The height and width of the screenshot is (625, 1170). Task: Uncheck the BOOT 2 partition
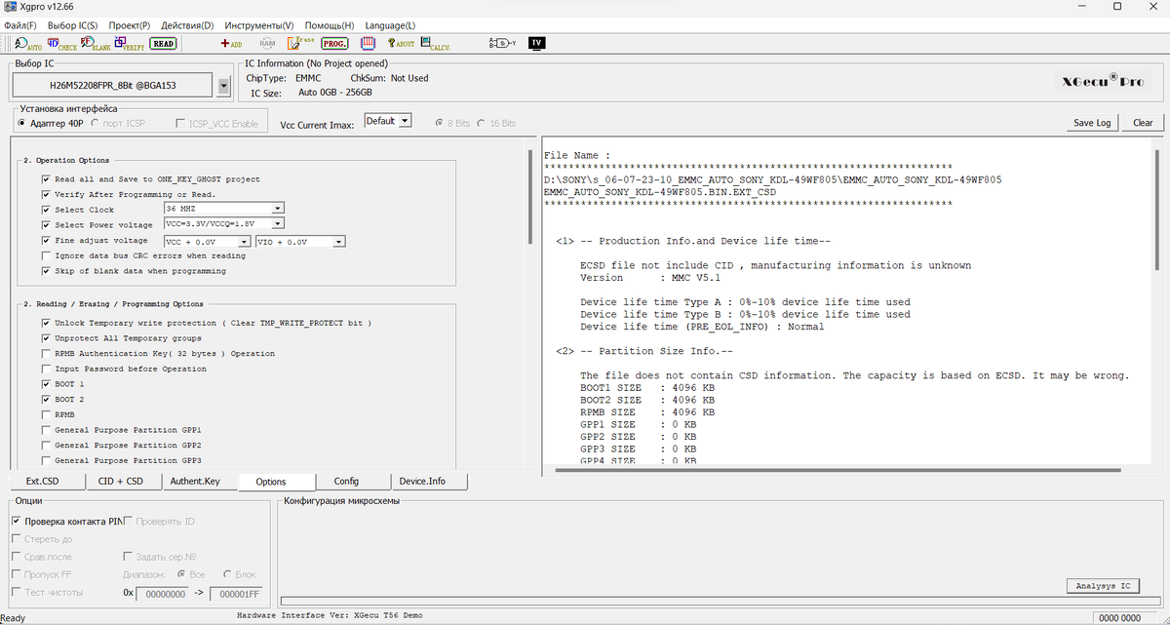[46, 400]
